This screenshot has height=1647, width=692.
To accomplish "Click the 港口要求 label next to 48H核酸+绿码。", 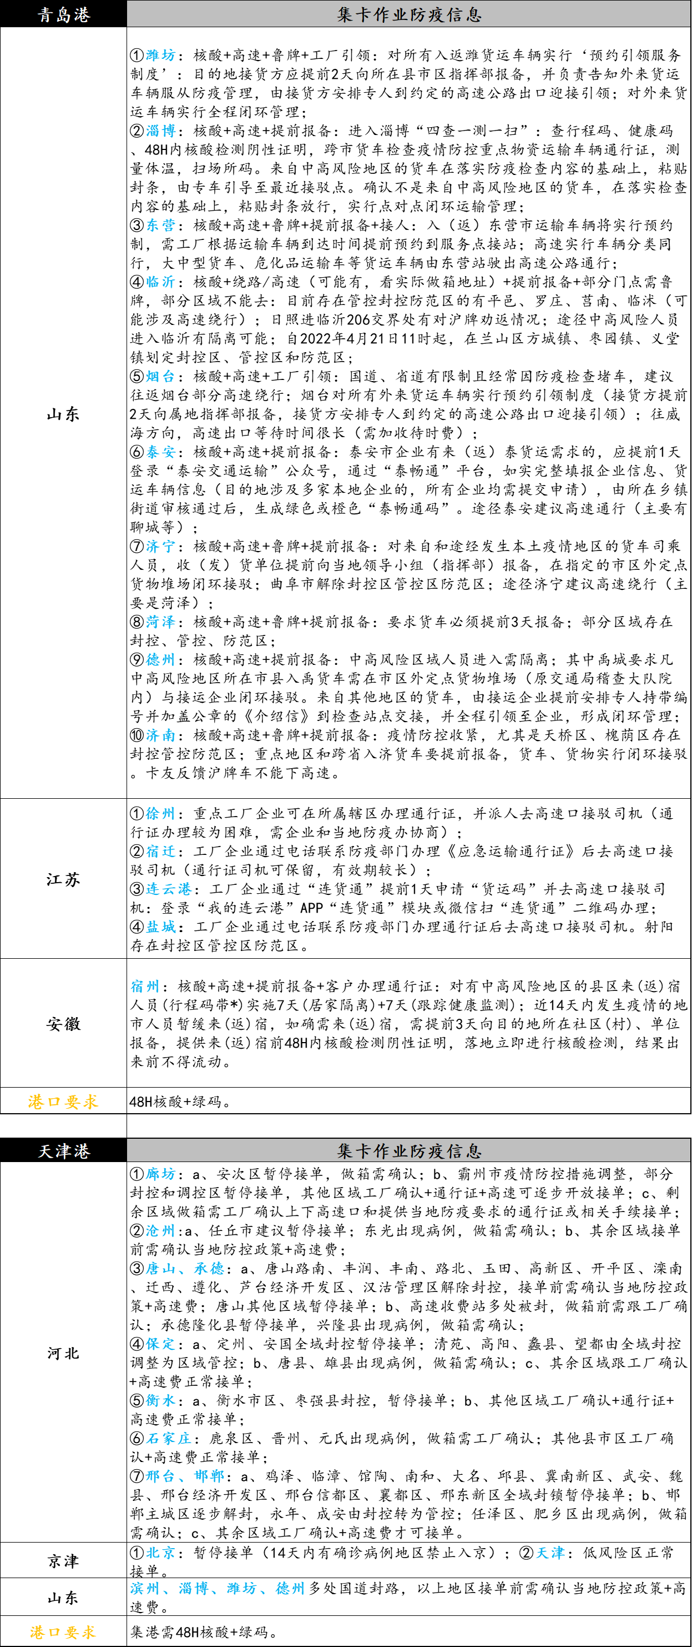I will point(63,1102).
